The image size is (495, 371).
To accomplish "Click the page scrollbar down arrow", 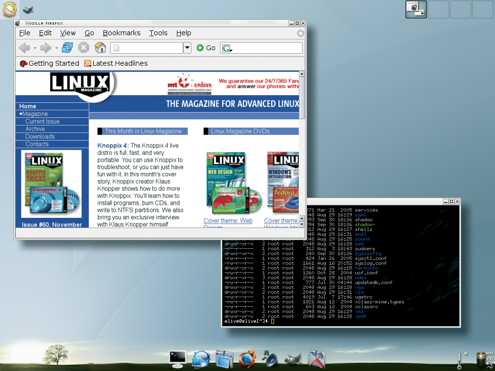I will coord(302,225).
